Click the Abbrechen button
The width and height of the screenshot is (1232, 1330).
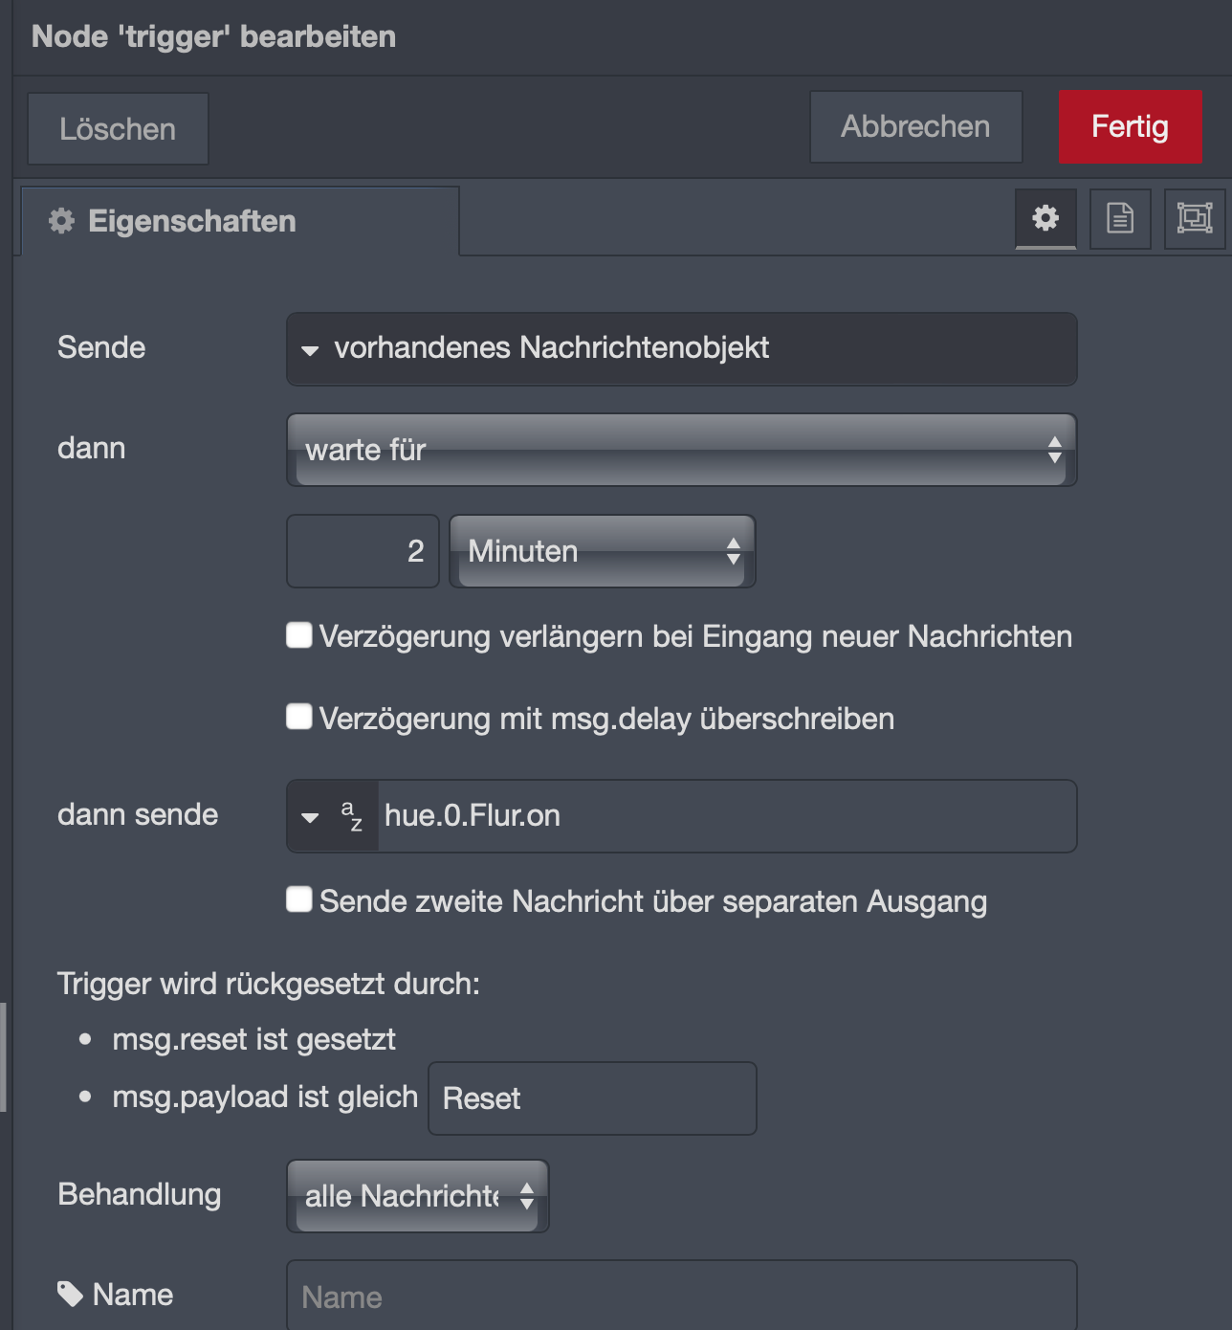click(x=916, y=126)
